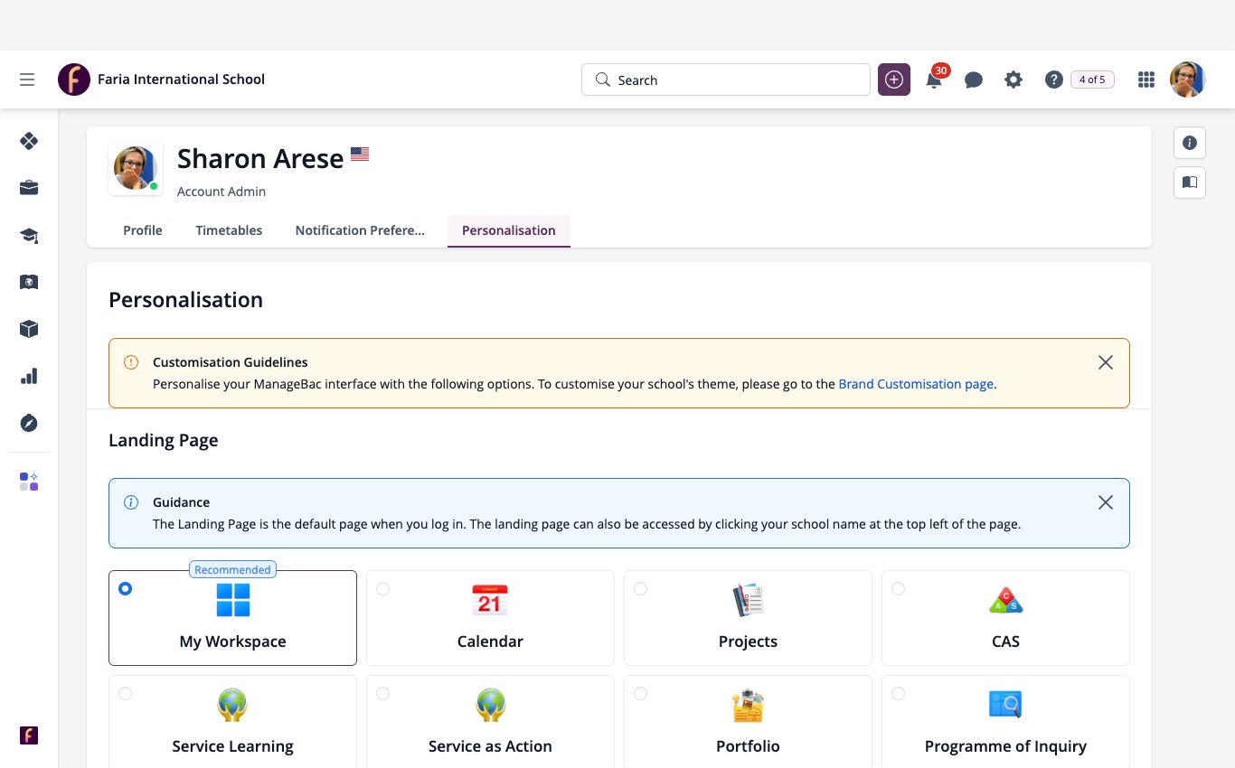Viewport: 1235px width, 768px height.
Task: Click Sharon Arese profile photo
Action: [x=136, y=168]
